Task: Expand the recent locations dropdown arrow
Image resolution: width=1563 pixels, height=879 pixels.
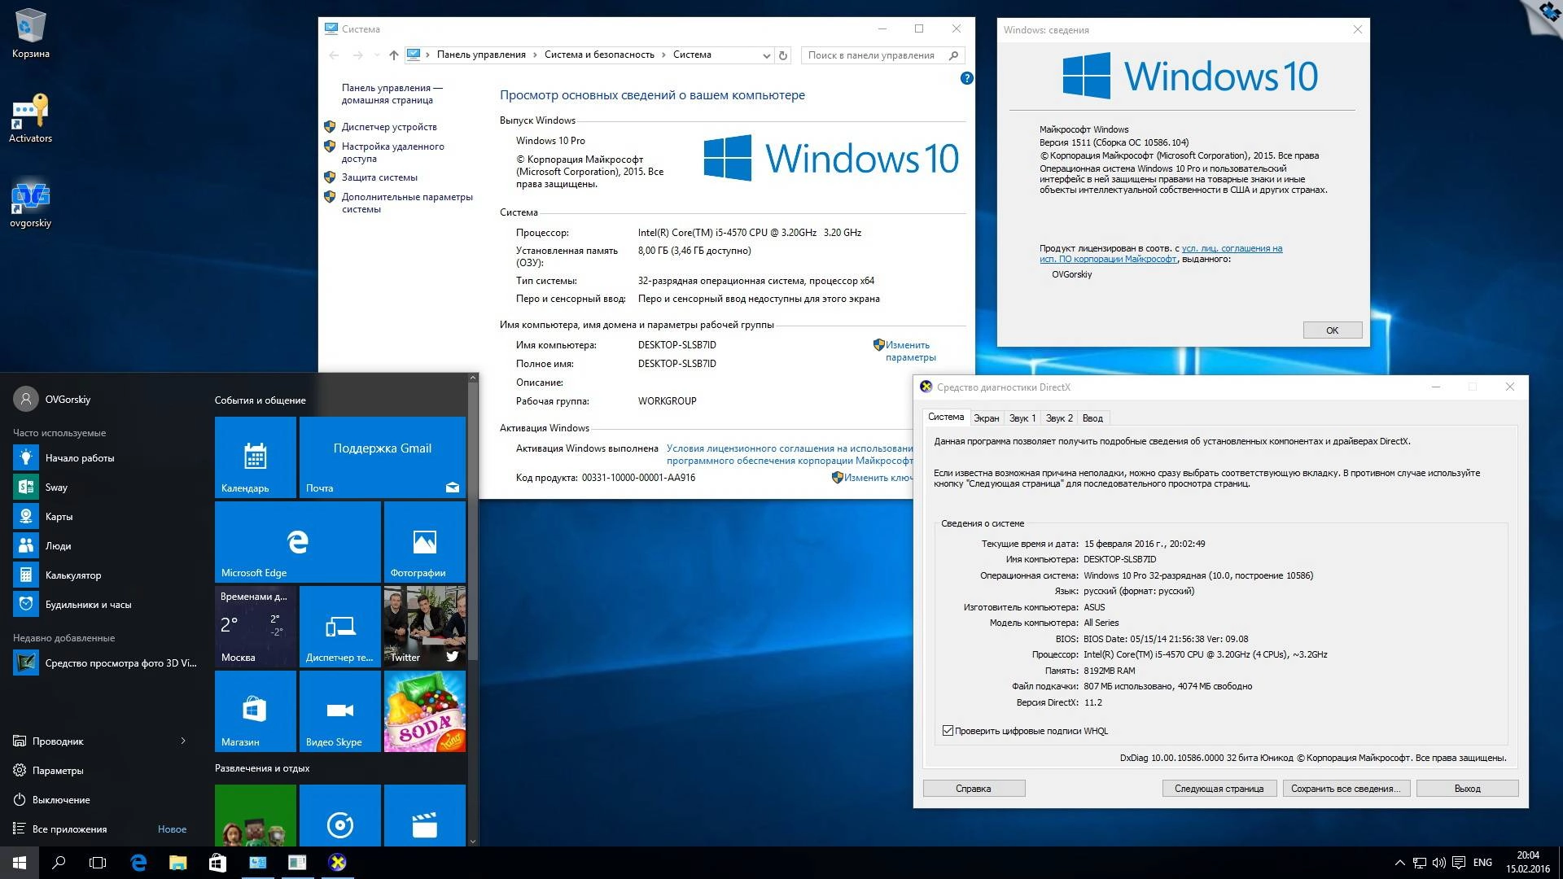Action: (x=376, y=55)
